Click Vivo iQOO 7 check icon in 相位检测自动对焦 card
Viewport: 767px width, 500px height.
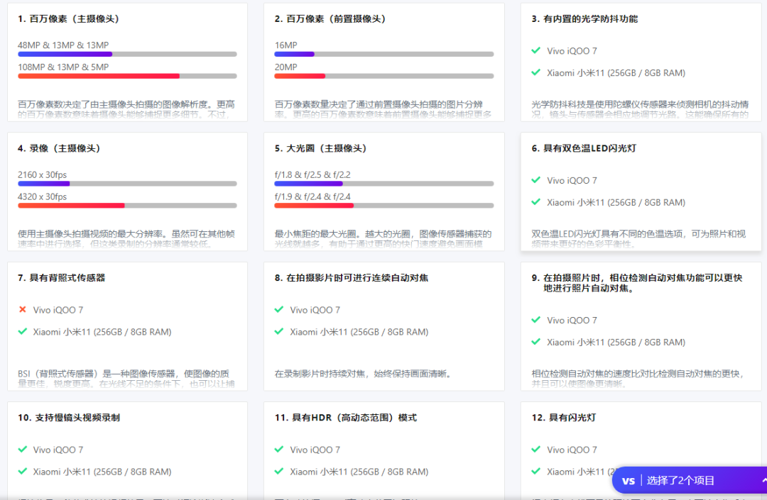[535, 319]
